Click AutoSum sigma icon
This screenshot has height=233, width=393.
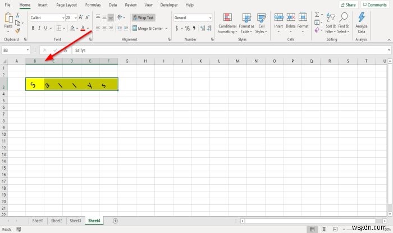(x=317, y=15)
